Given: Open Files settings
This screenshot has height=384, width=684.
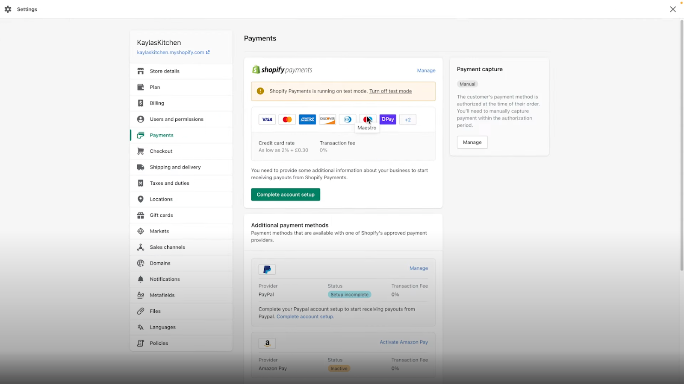Looking at the screenshot, I should pos(181,311).
